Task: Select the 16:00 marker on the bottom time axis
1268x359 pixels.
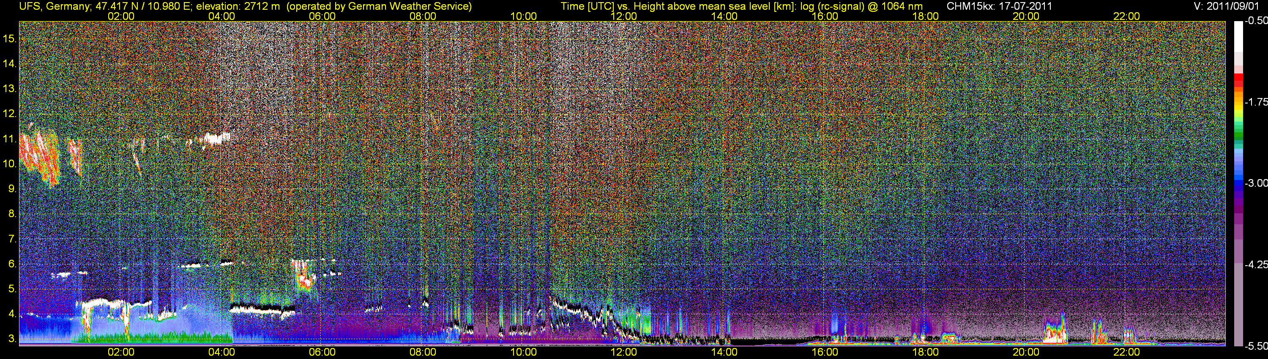Action: 825,352
